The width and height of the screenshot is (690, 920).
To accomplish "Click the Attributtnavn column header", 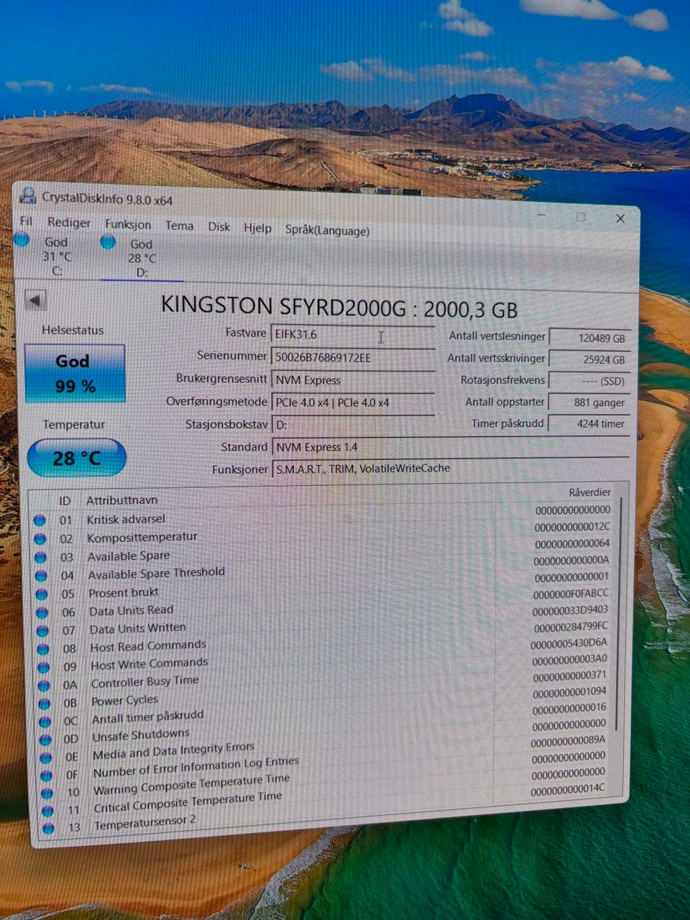I will (121, 500).
